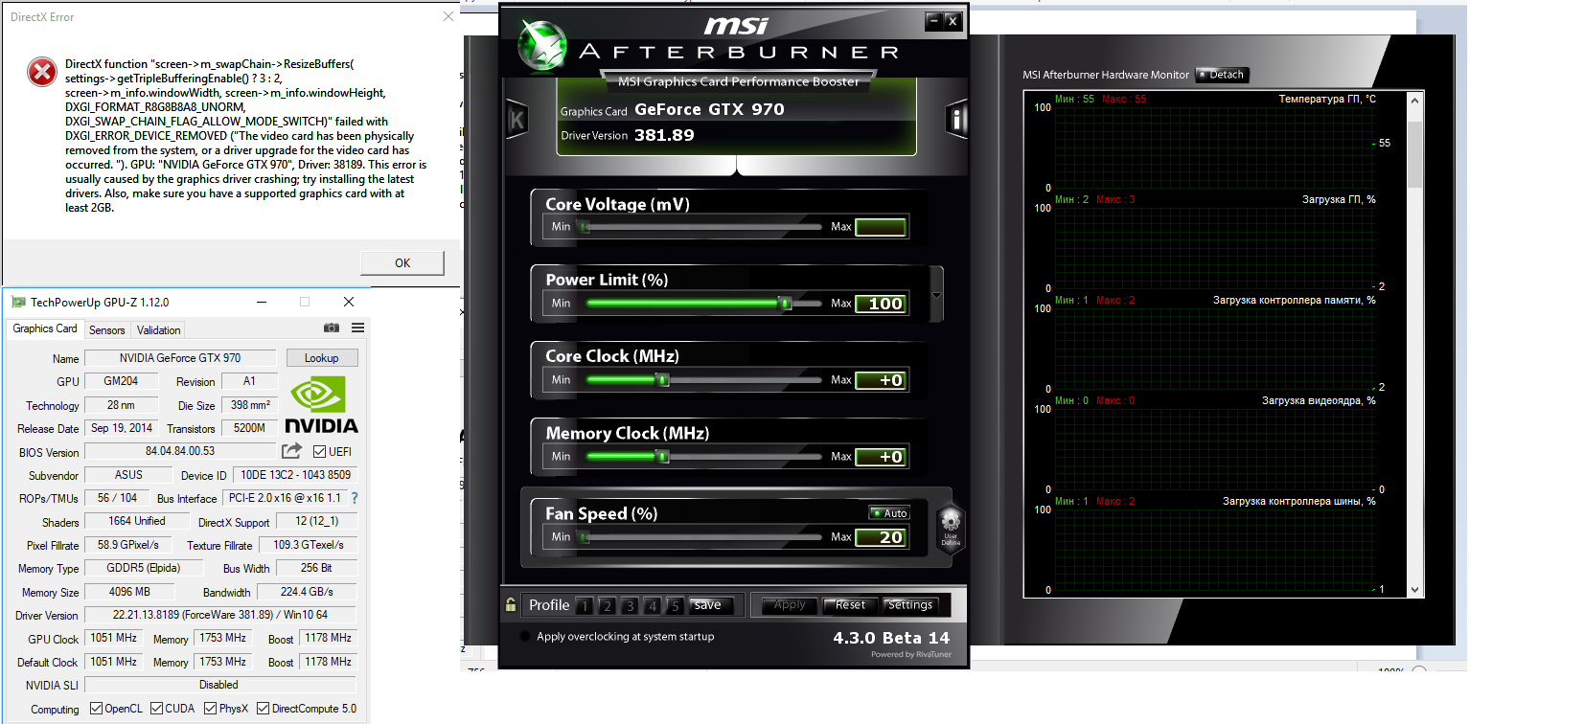Viewport: 1584px width, 724px height.
Task: Toggle the profile lock icon
Action: (511, 604)
